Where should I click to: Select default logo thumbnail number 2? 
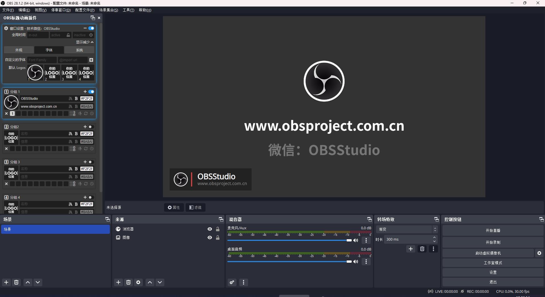(x=52, y=73)
